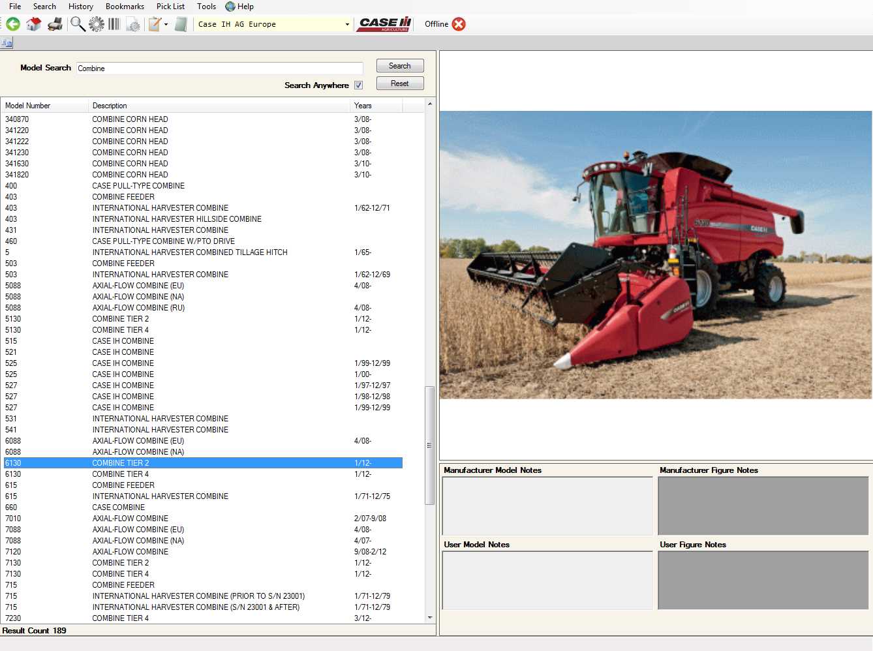Sort by Years column header

pos(376,106)
